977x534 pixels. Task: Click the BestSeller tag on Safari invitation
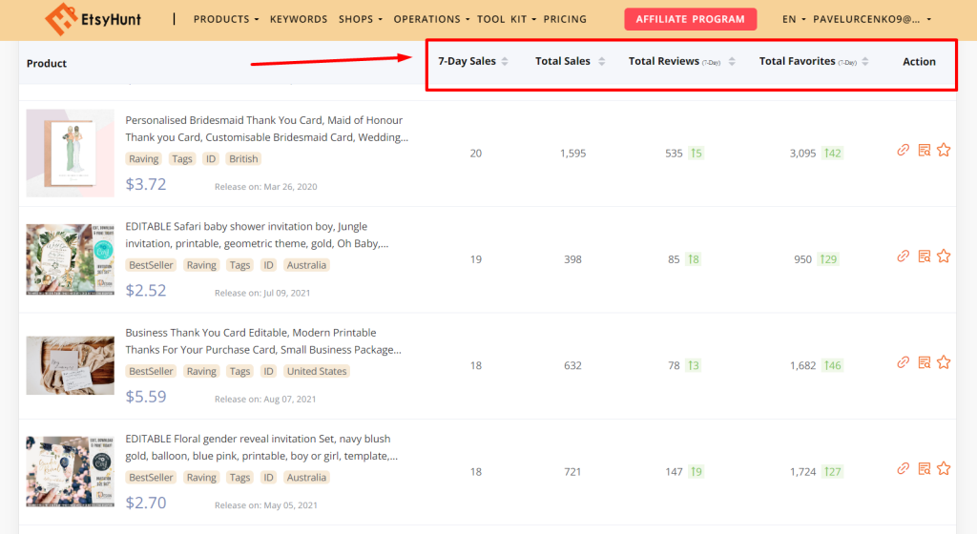pos(151,265)
